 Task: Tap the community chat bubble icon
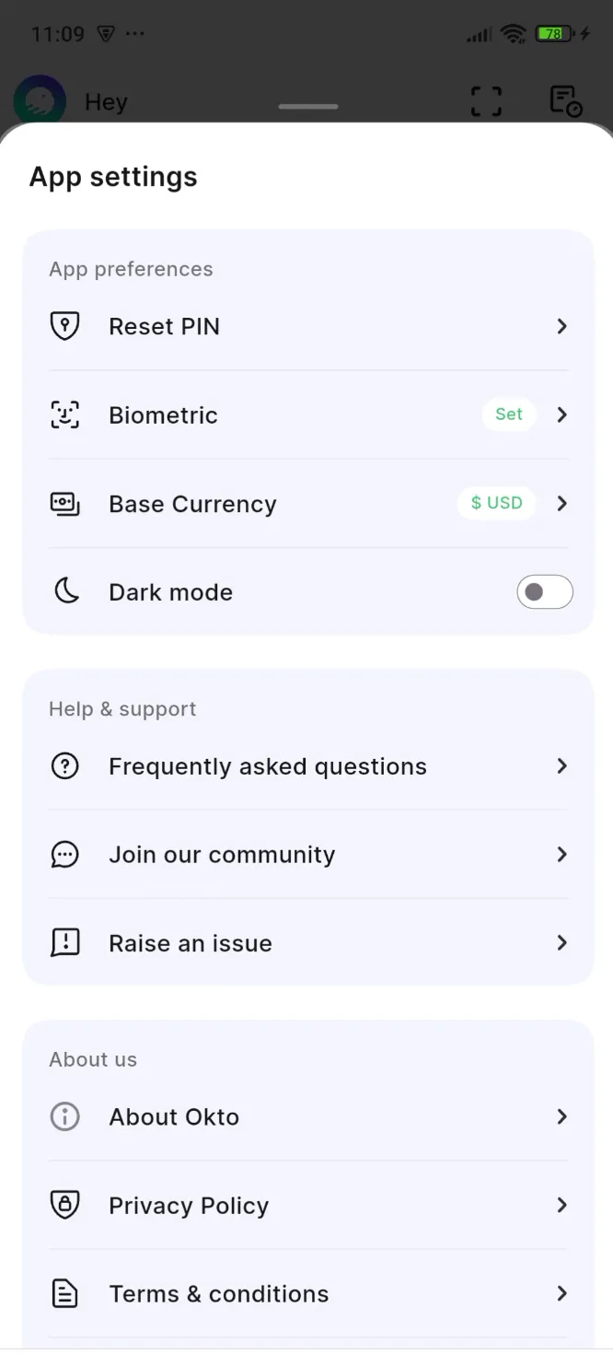pos(64,855)
